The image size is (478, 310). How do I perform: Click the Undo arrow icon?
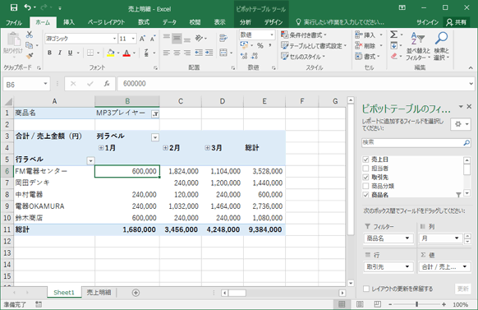(x=28, y=7)
